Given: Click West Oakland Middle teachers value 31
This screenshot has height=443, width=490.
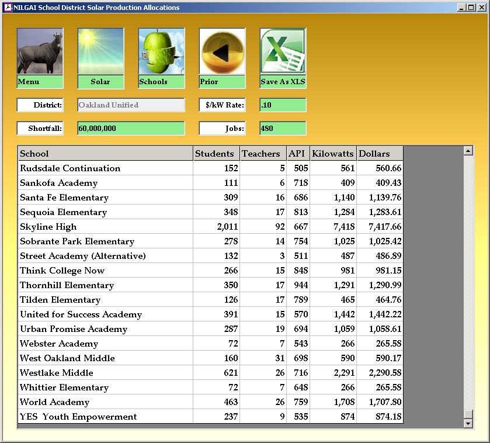Looking at the screenshot, I should [x=280, y=358].
